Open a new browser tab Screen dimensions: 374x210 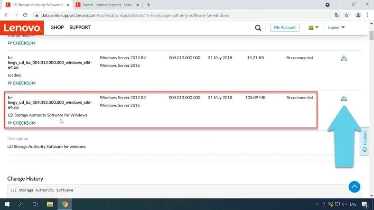point(149,5)
